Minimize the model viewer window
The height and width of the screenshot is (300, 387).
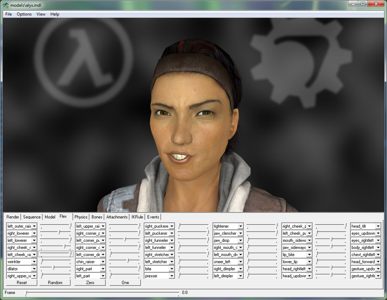click(353, 4)
